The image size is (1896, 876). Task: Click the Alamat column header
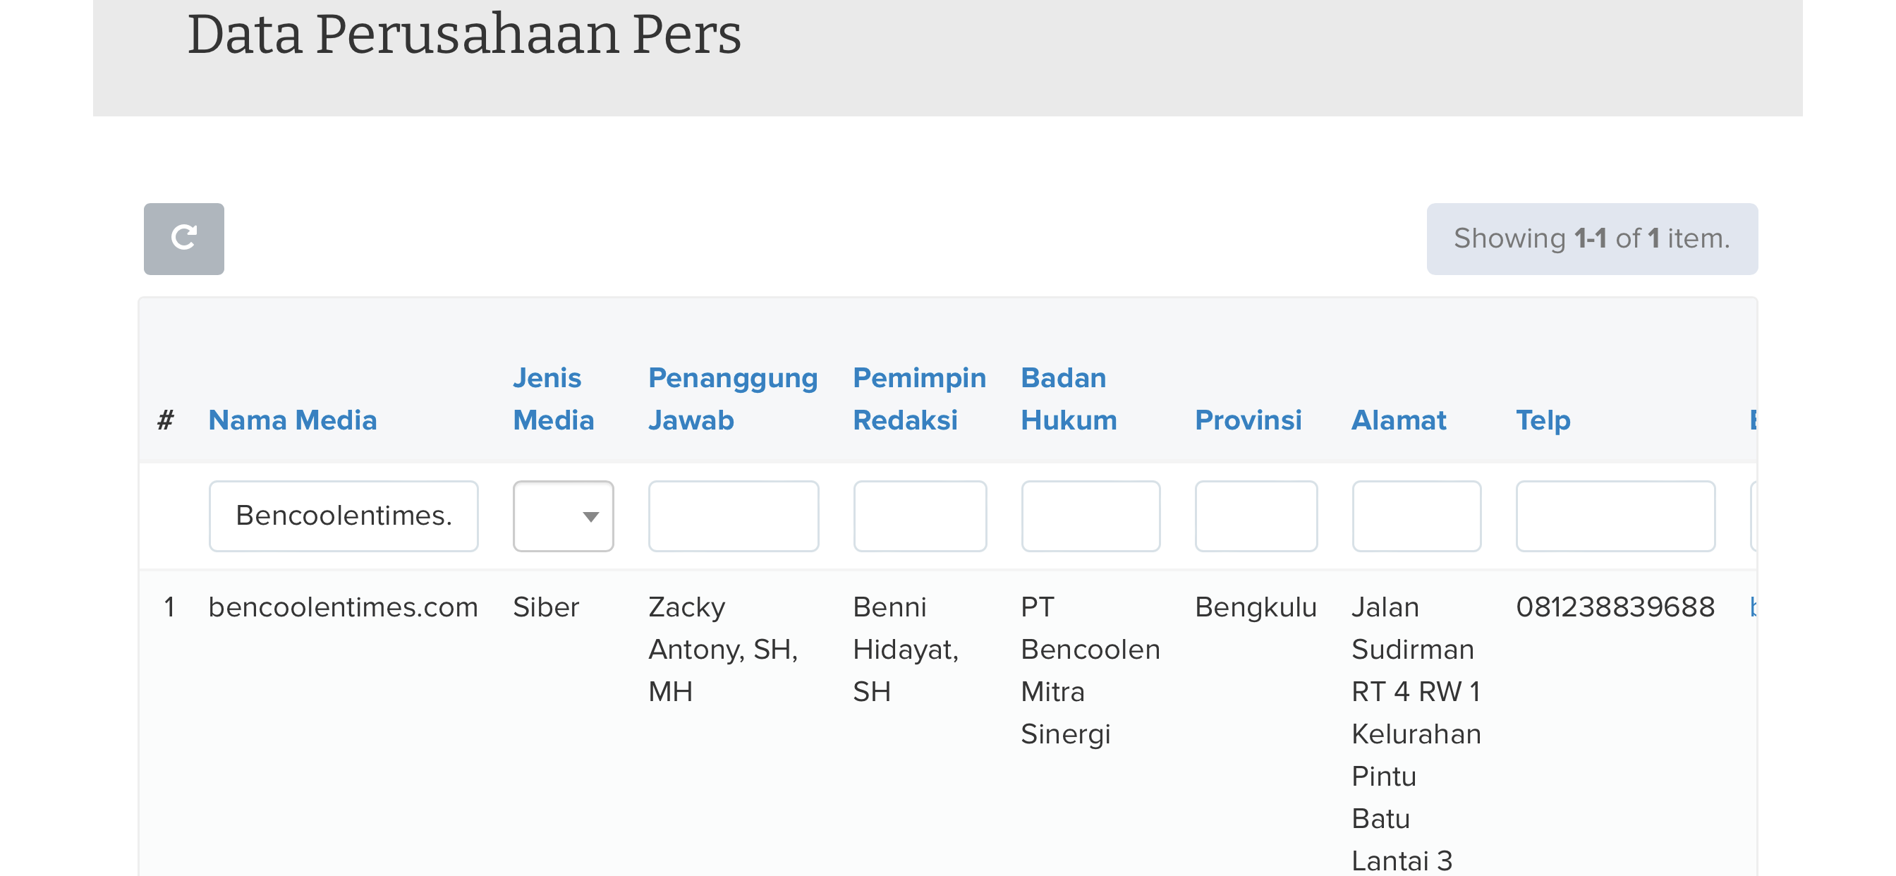(x=1399, y=420)
